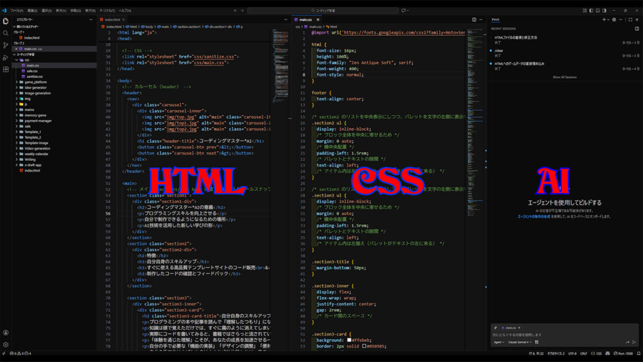Open the ターミナル(T) menu
The image size is (643, 362).
pyautogui.click(x=107, y=11)
